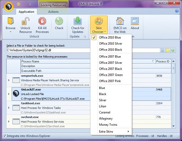Run the Check radar icon
Viewport: 182px width, 141px height.
[x=59, y=21]
